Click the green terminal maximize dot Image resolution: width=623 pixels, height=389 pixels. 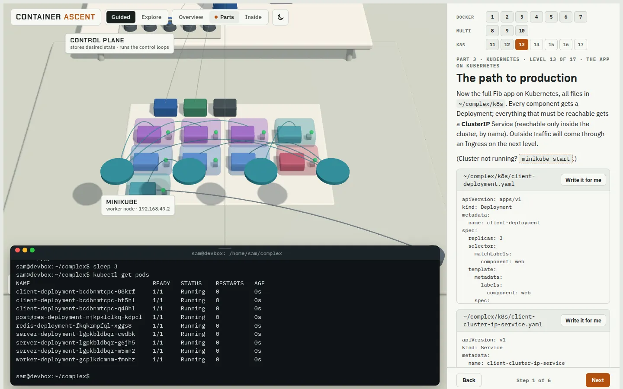point(32,250)
